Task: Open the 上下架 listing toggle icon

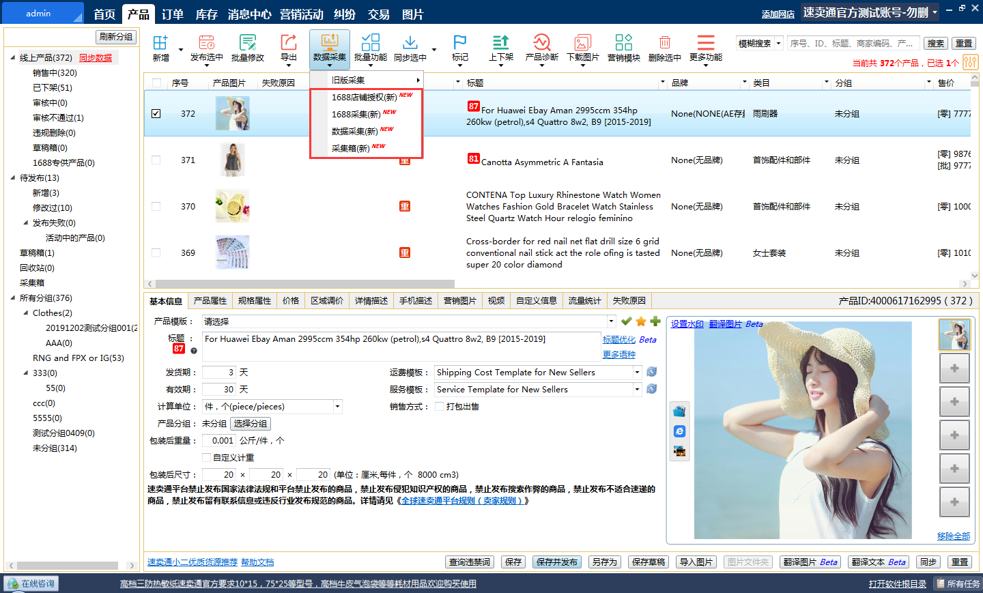Action: (501, 42)
